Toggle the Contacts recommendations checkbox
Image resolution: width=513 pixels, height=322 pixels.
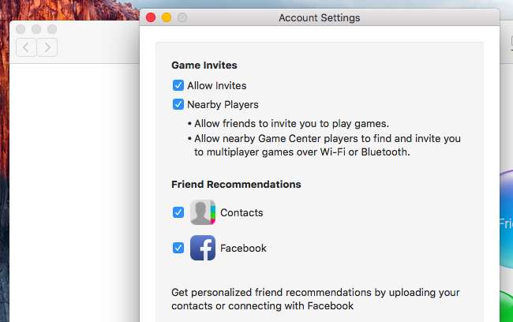point(178,212)
